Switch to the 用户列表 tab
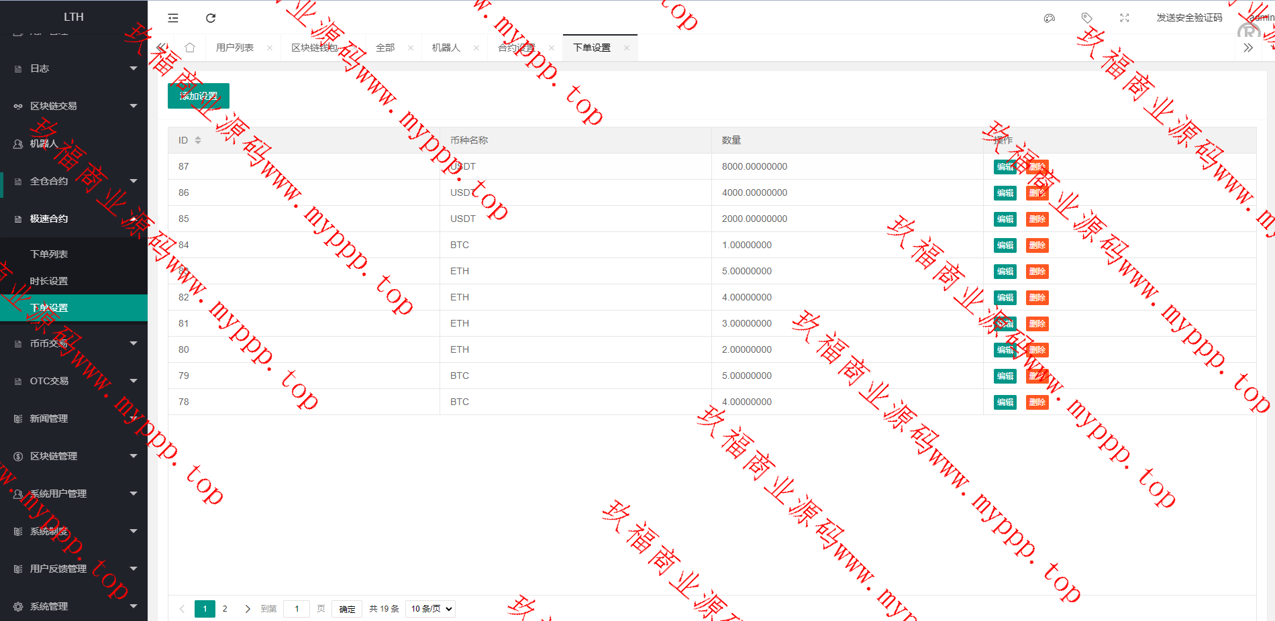The width and height of the screenshot is (1275, 621). coord(235,48)
